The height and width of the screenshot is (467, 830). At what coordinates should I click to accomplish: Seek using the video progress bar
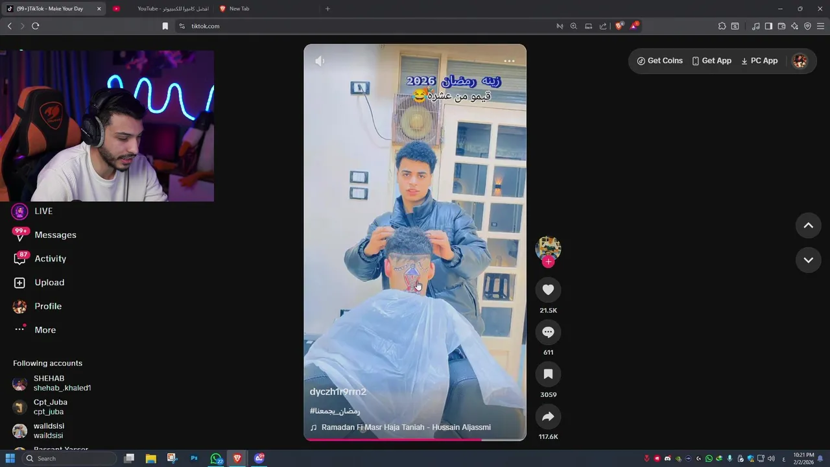415,440
